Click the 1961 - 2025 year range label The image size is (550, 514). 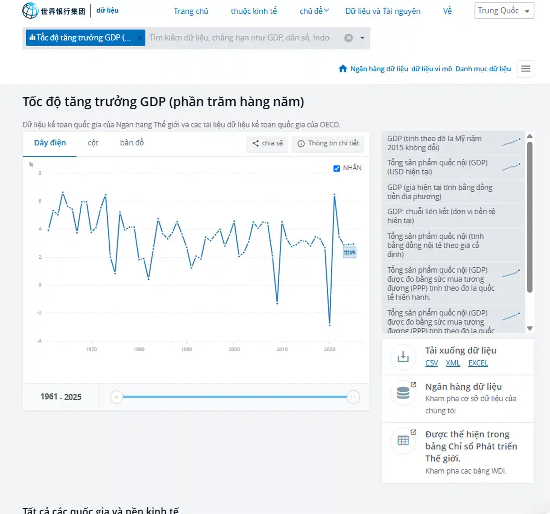pyautogui.click(x=61, y=397)
